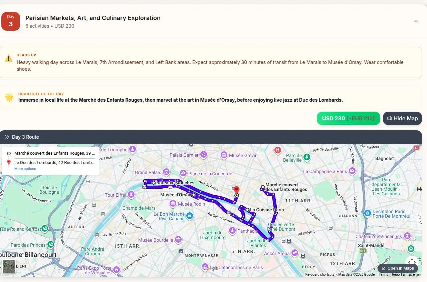Click the Accor Arena marker icon
427x282 pixels.
tap(294, 253)
